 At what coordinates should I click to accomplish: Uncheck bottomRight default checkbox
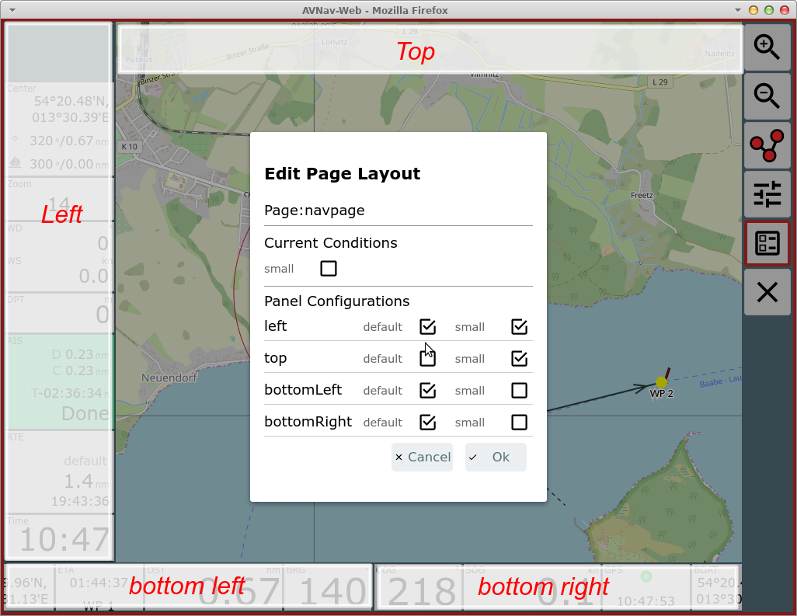click(x=427, y=422)
